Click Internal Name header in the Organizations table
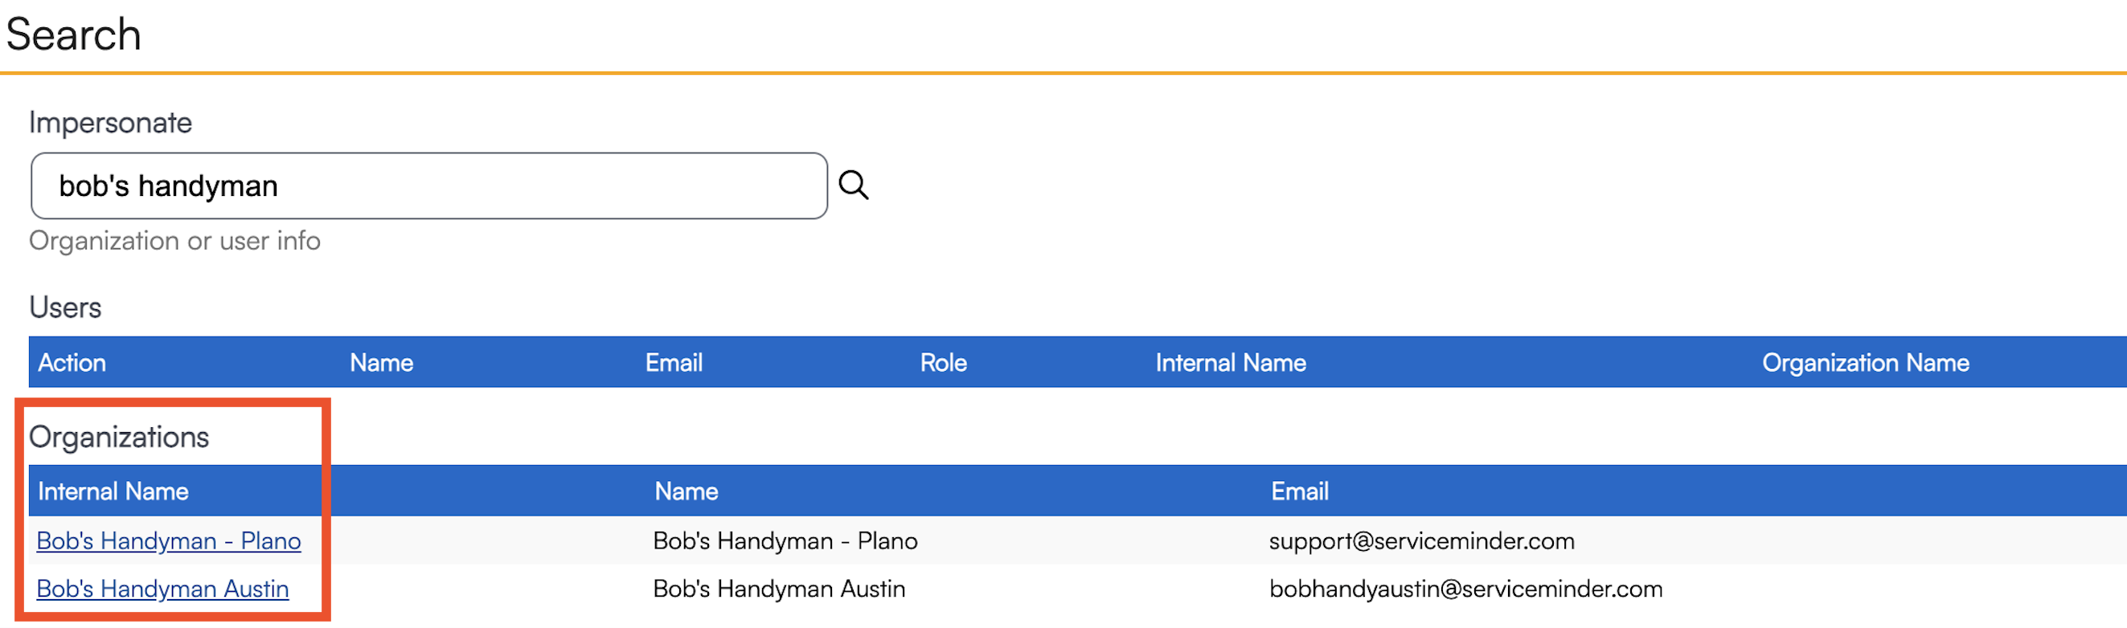 pos(113,491)
